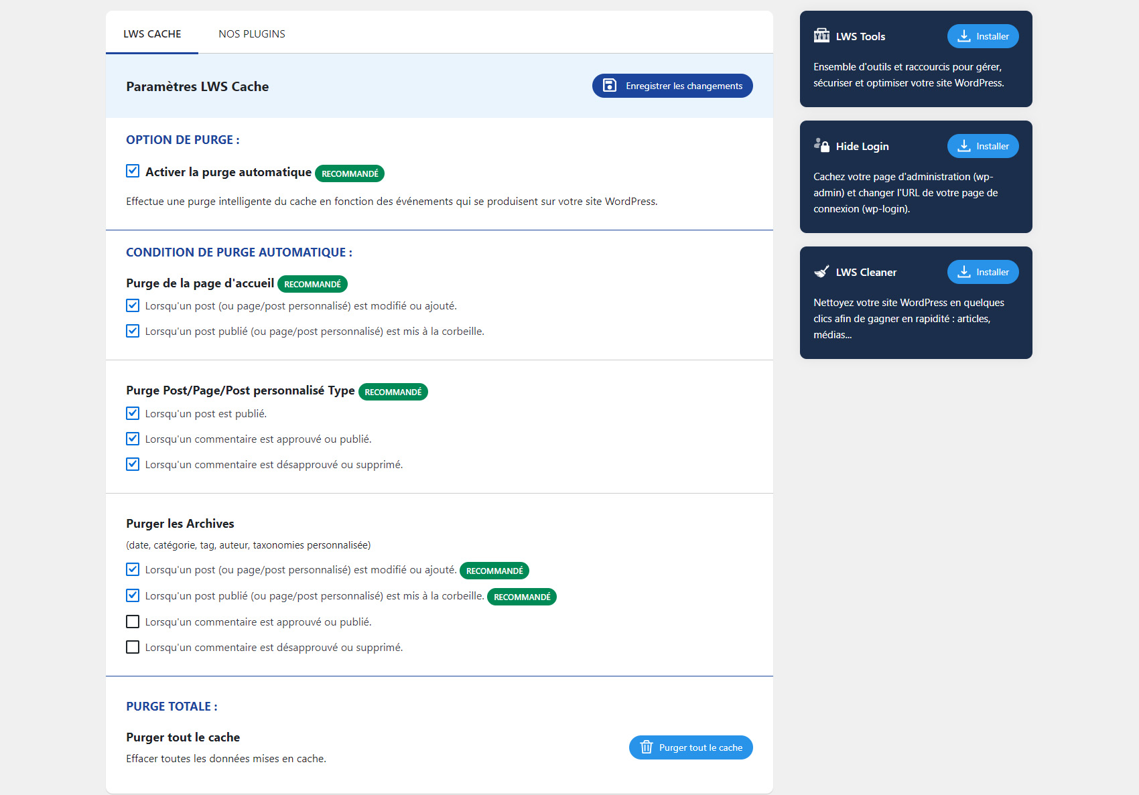Click text Effacer toutes les données mises en cache
The width and height of the screenshot is (1139, 795).
coord(226,758)
